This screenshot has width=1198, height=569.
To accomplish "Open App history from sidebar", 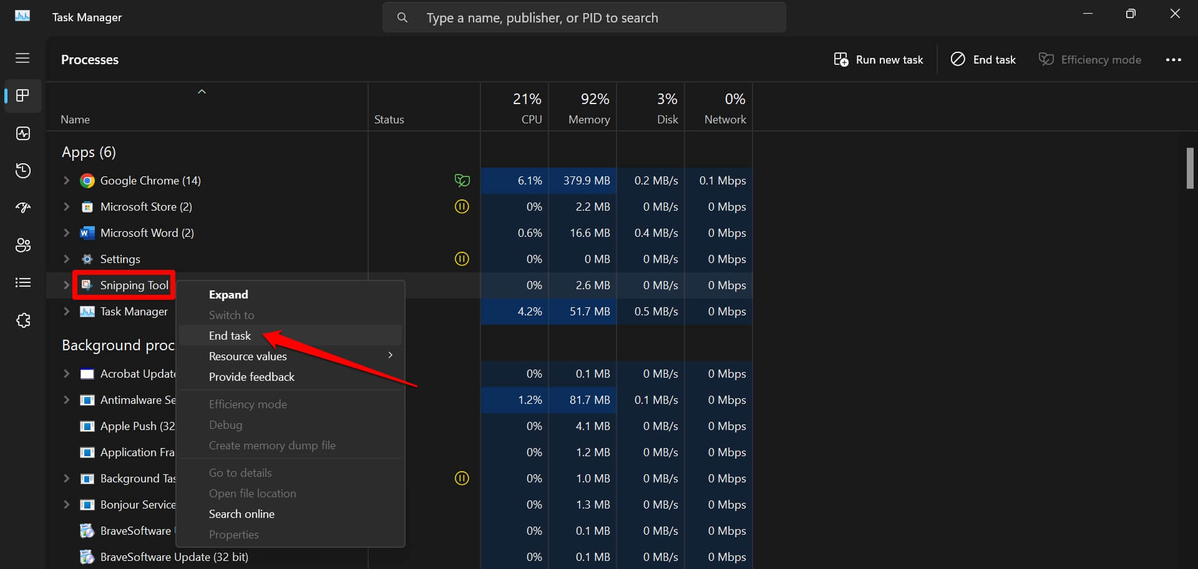I will pos(23,171).
